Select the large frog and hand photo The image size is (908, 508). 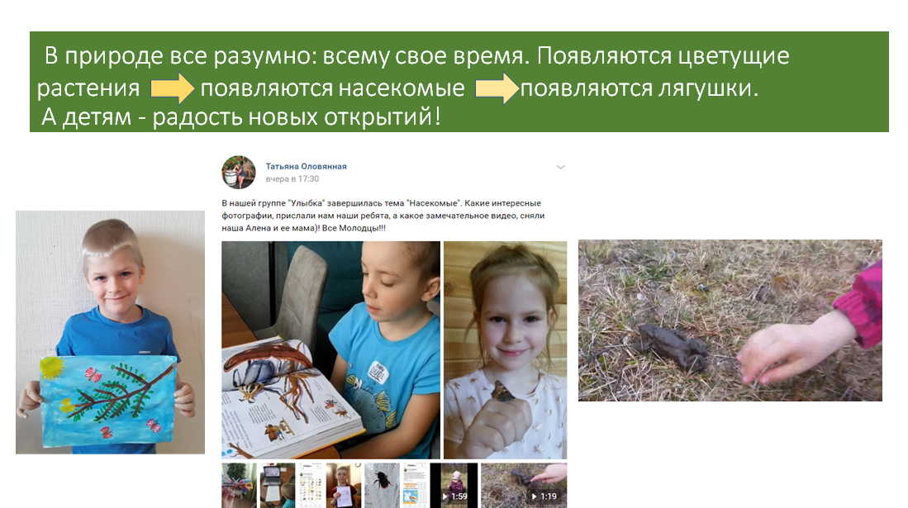tap(730, 320)
